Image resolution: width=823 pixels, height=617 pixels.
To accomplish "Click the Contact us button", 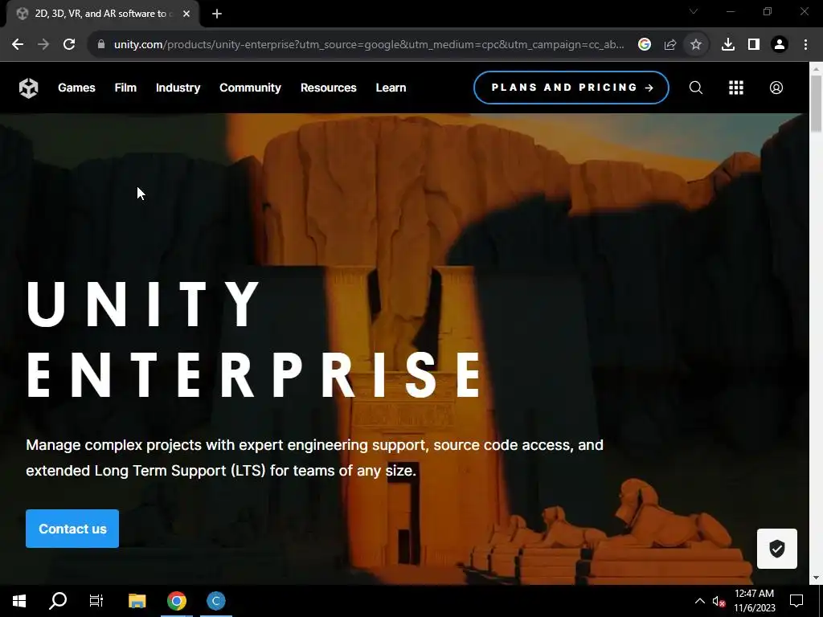I will 72,529.
